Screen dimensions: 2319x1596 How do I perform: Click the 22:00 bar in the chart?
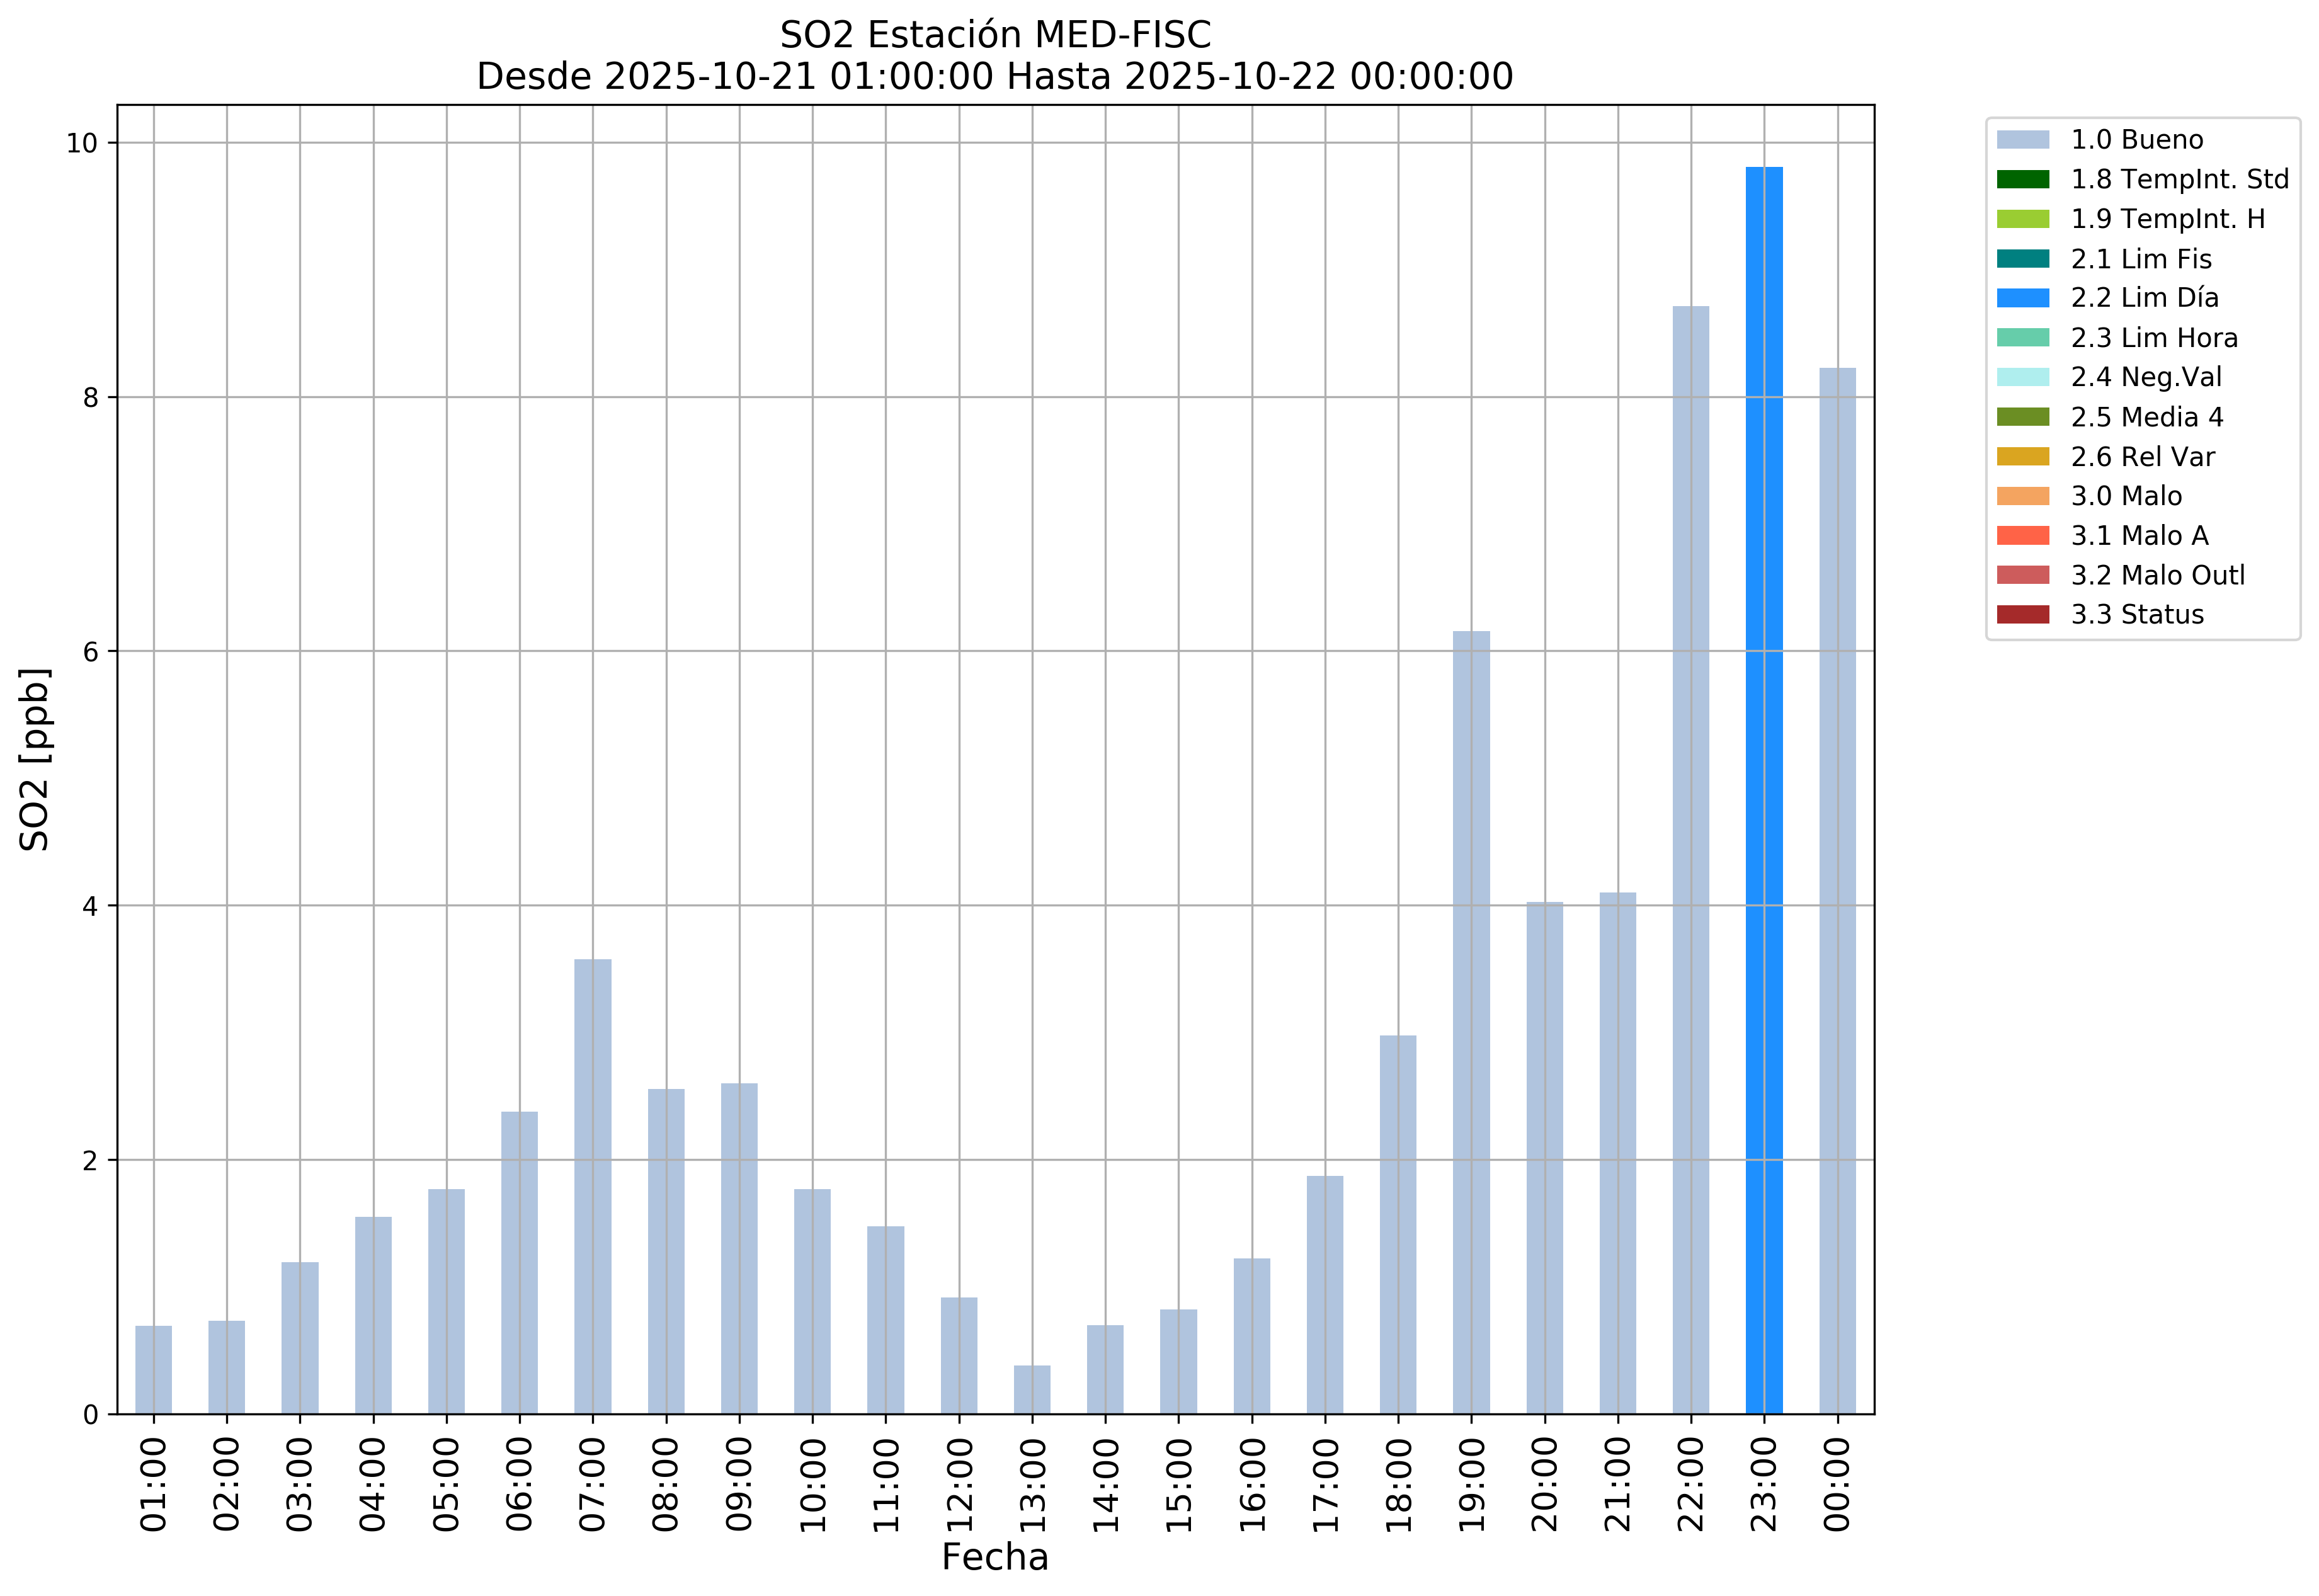point(1690,860)
